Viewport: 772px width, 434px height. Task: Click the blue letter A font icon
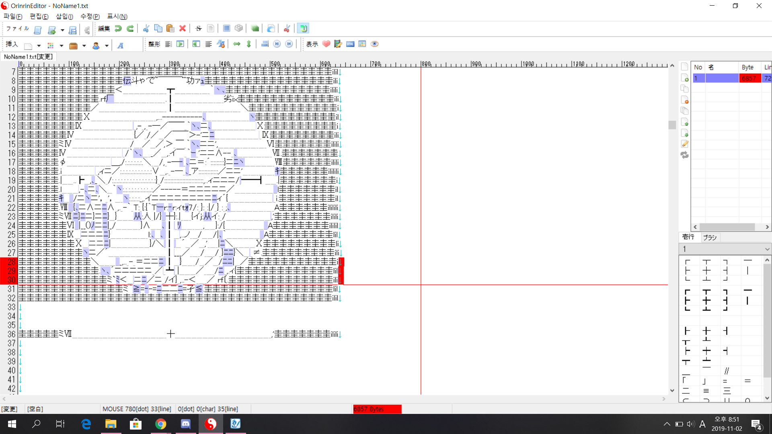click(120, 45)
